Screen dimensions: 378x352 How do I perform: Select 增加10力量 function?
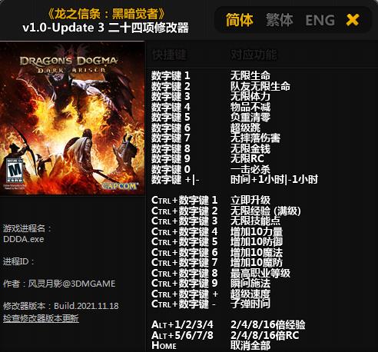pyautogui.click(x=257, y=231)
